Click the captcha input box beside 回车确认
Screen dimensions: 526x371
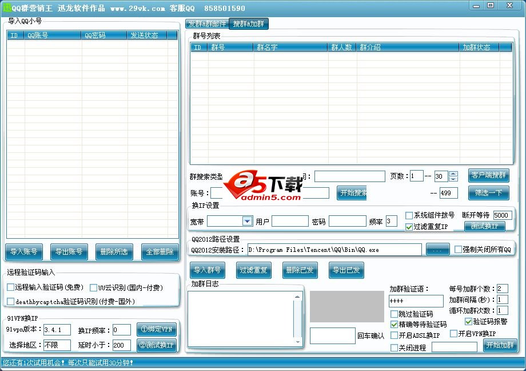[x=332, y=336]
